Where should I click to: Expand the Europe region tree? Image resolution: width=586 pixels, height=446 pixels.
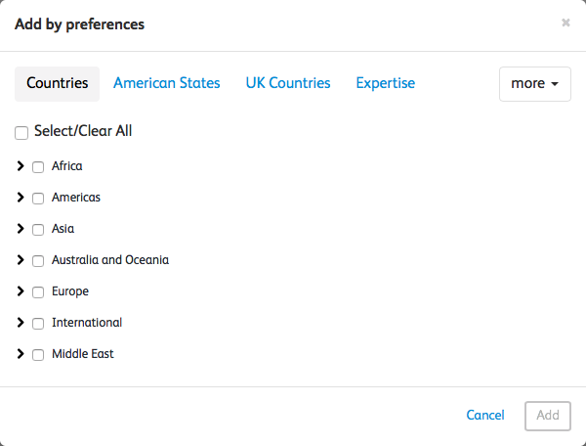click(x=21, y=291)
